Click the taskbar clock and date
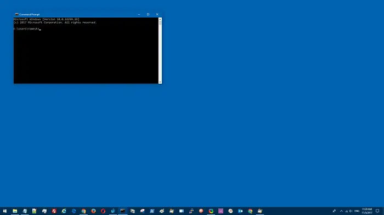The height and width of the screenshot is (215, 384). tap(367, 211)
